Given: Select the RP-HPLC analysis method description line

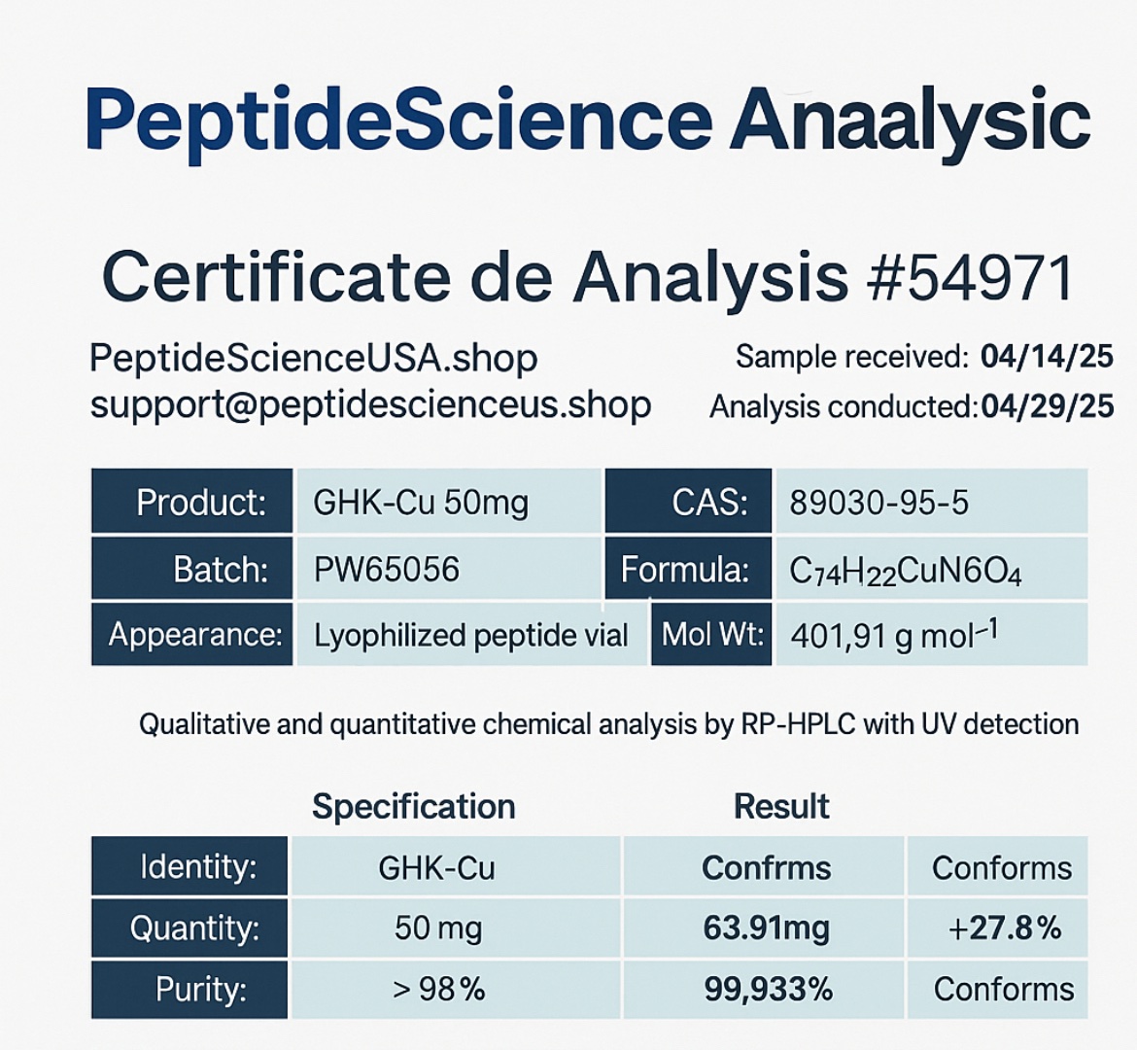Looking at the screenshot, I should 609,723.
